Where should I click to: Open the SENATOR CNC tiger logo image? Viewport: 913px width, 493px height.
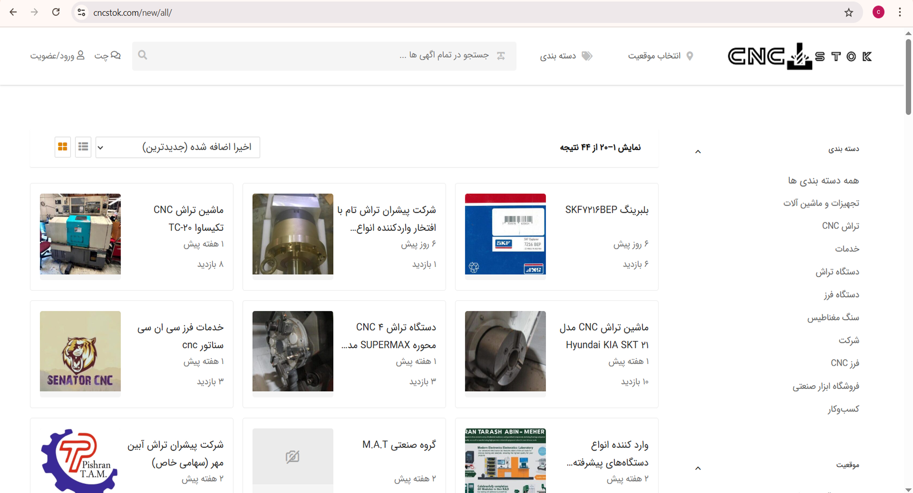point(80,351)
